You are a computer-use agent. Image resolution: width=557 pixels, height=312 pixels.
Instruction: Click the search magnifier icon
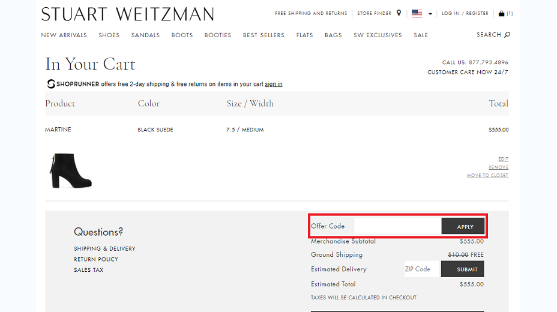pyautogui.click(x=507, y=35)
